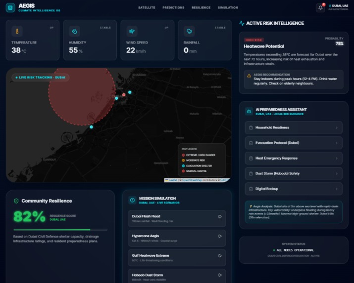Open the Digital Backup guidance
This screenshot has height=283, width=354.
pyautogui.click(x=294, y=189)
